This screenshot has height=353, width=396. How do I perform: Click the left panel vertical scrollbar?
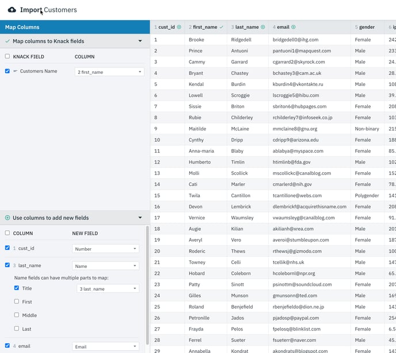(x=147, y=285)
